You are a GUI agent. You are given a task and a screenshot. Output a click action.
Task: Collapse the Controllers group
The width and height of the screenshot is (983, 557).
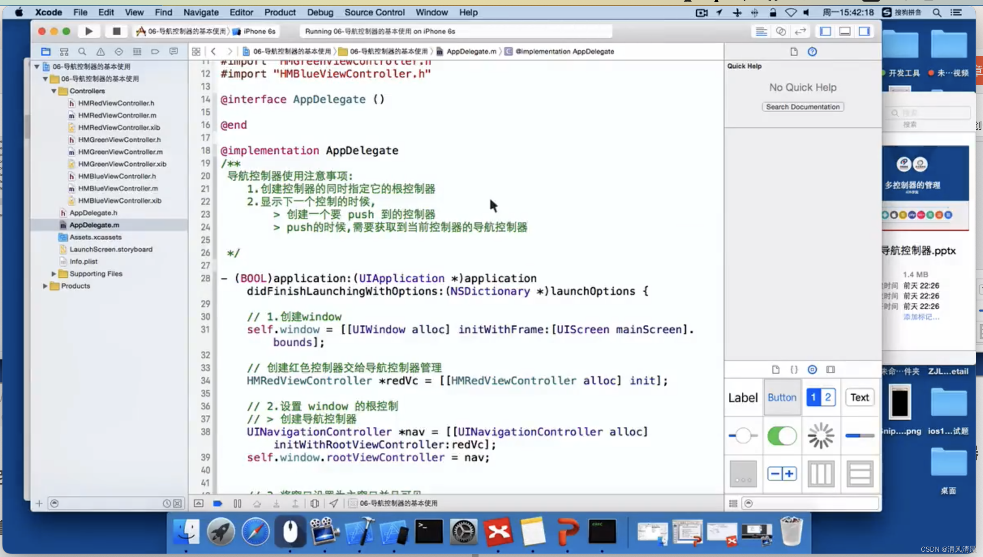(x=54, y=91)
